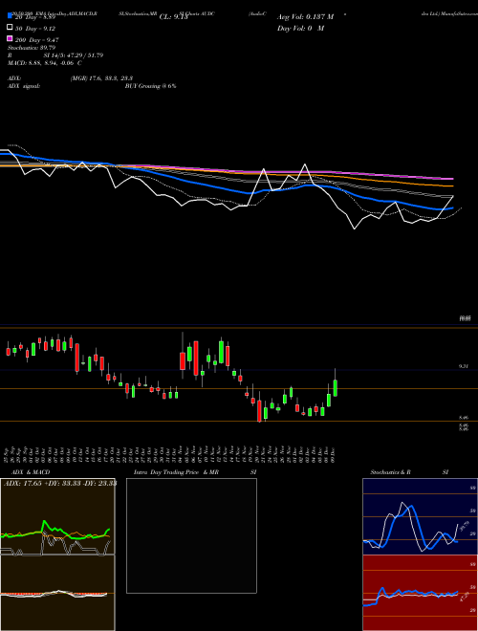This screenshot has height=631, width=478.
Task: Click the '9.31' price axis label
Action: [x=464, y=366]
